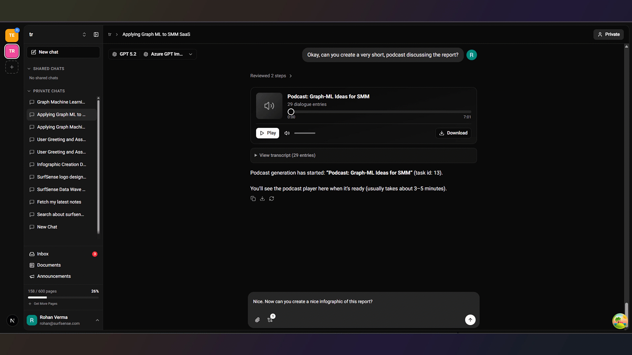Screen dimensions: 632x355
Task: Open the Documents section
Action: click(x=49, y=265)
